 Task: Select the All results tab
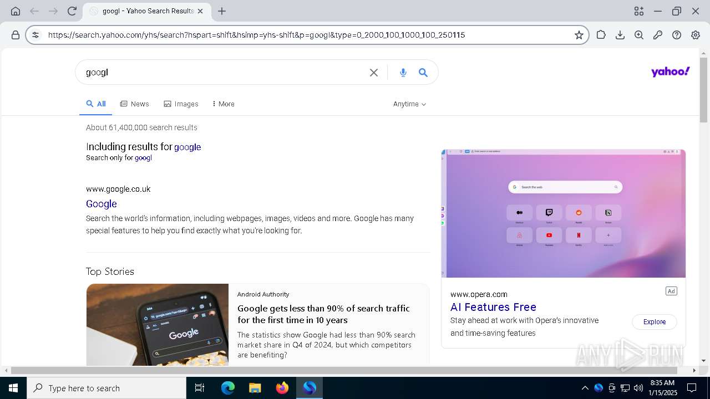point(96,104)
